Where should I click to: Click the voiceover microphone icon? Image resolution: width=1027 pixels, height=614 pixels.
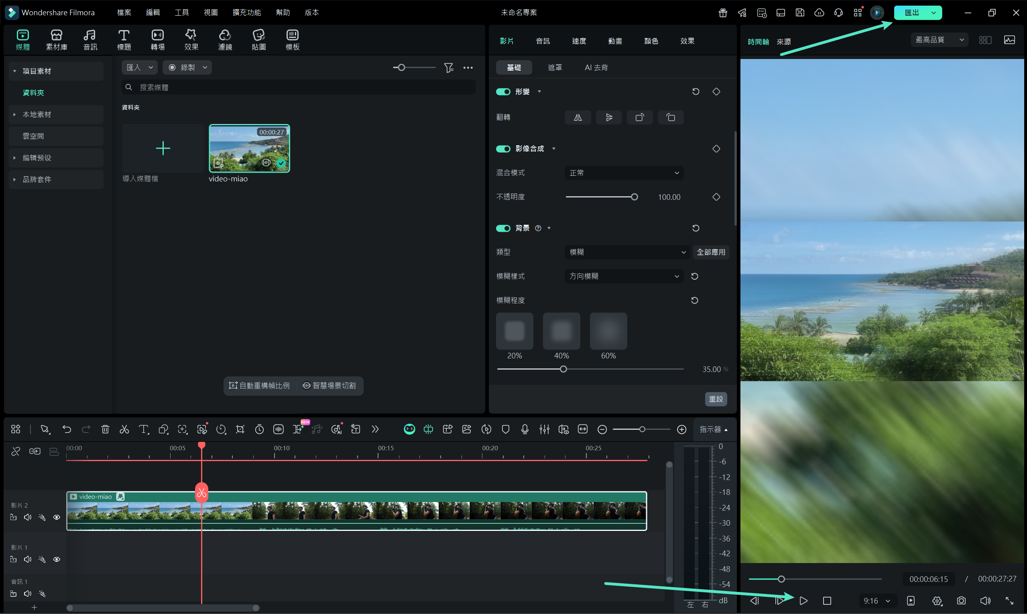click(525, 429)
